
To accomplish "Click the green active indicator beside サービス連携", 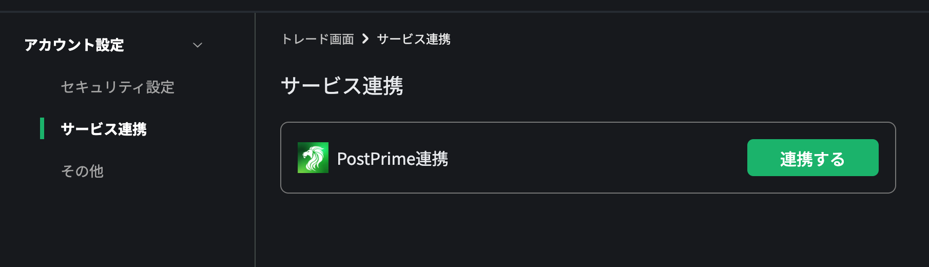I will coord(42,128).
